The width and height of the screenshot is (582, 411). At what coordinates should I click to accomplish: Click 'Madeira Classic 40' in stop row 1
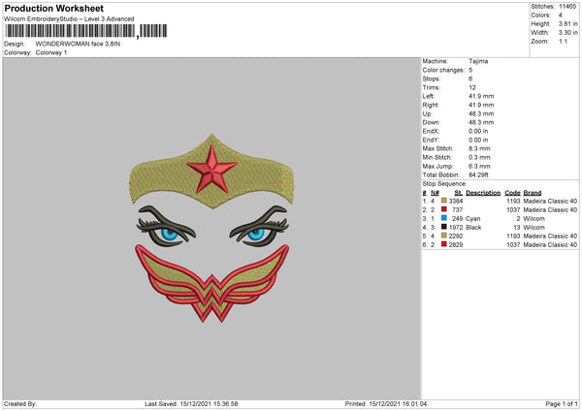[550, 201]
